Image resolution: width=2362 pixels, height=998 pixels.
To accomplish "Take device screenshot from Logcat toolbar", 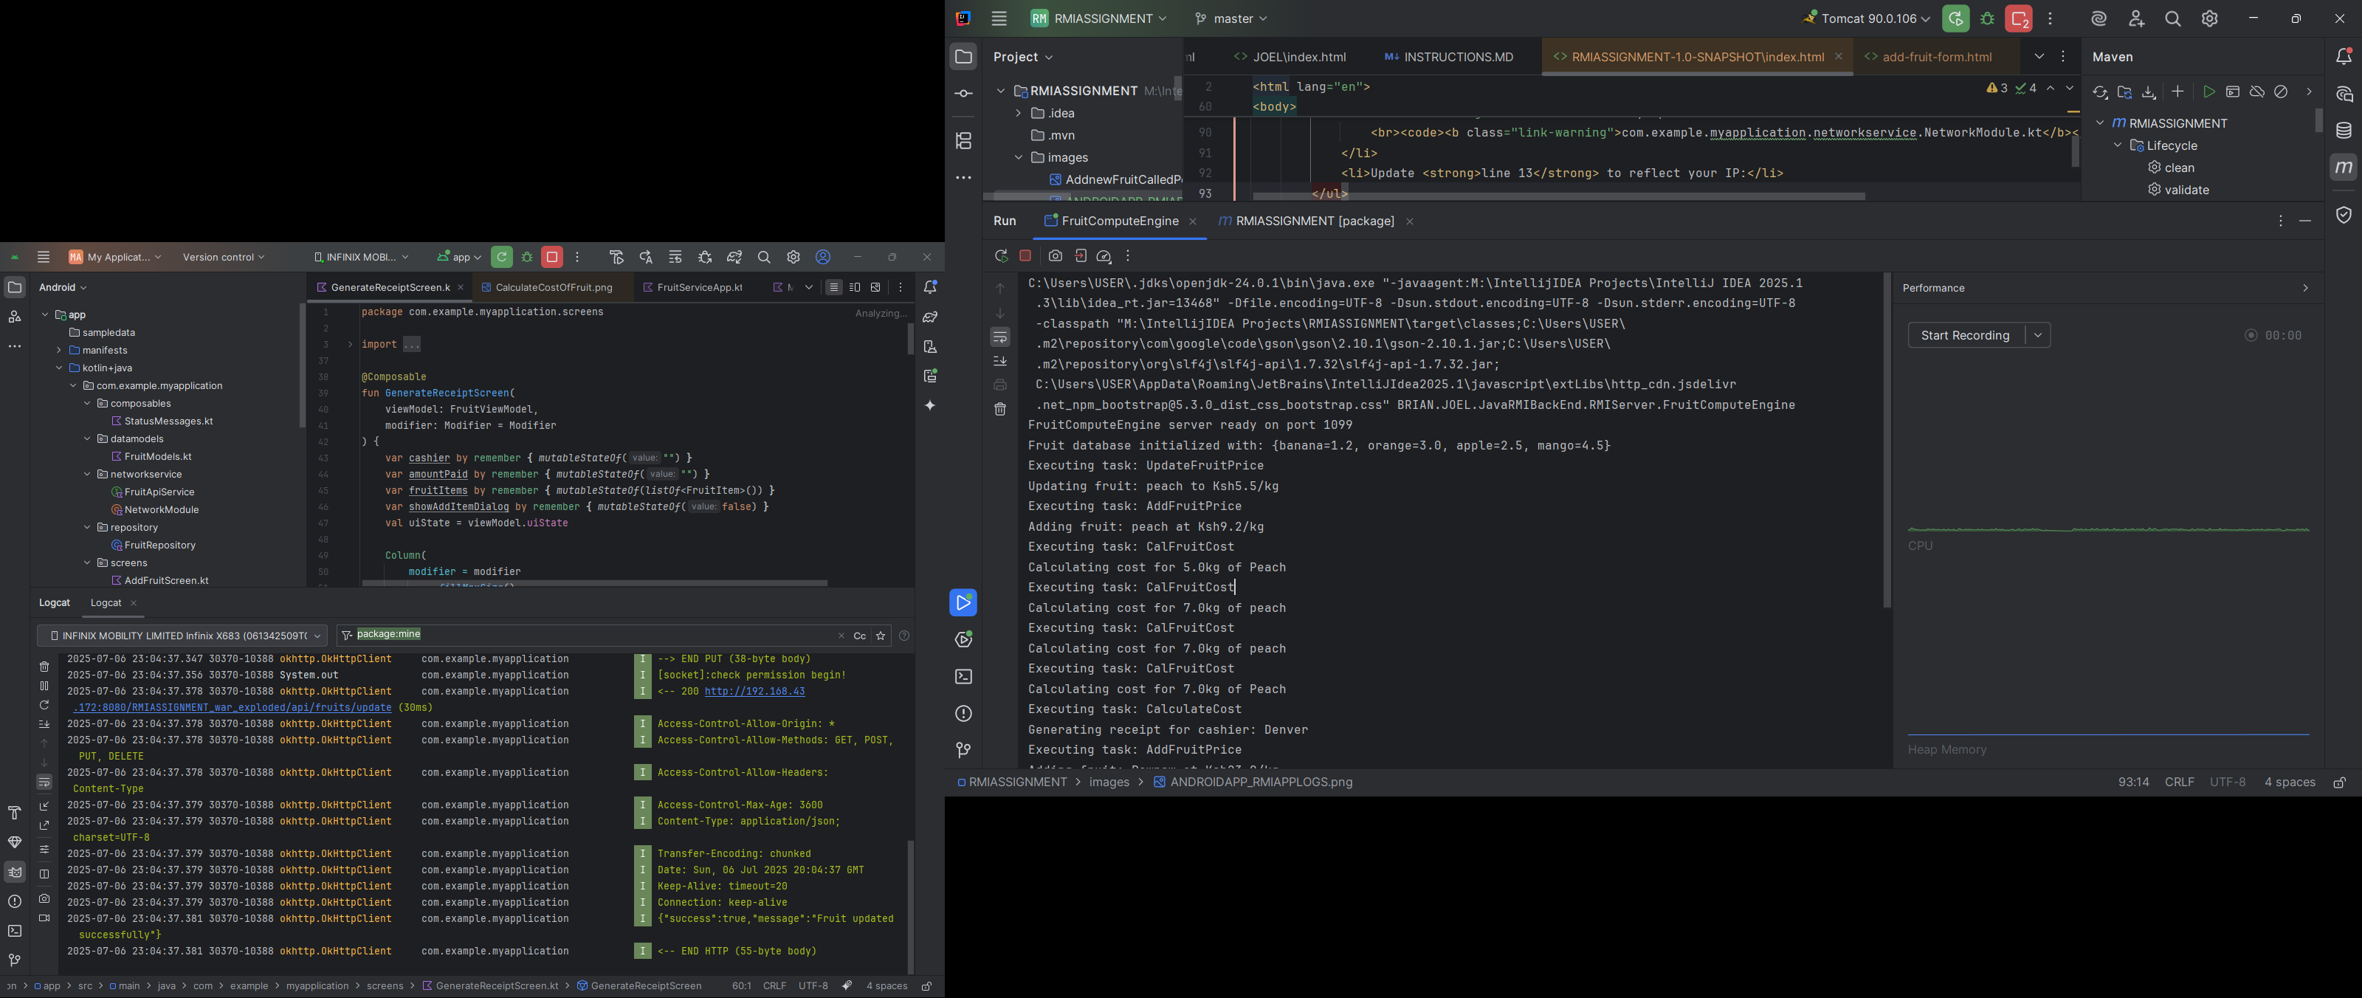I will pos(44,899).
